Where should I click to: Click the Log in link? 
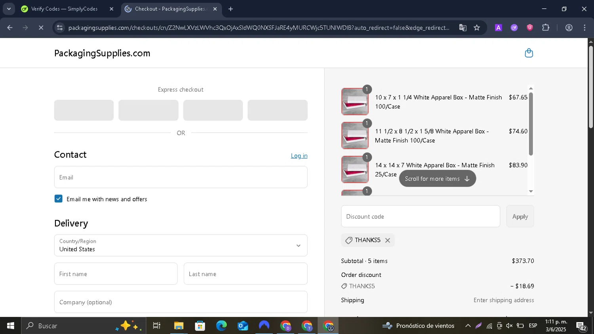(x=299, y=156)
